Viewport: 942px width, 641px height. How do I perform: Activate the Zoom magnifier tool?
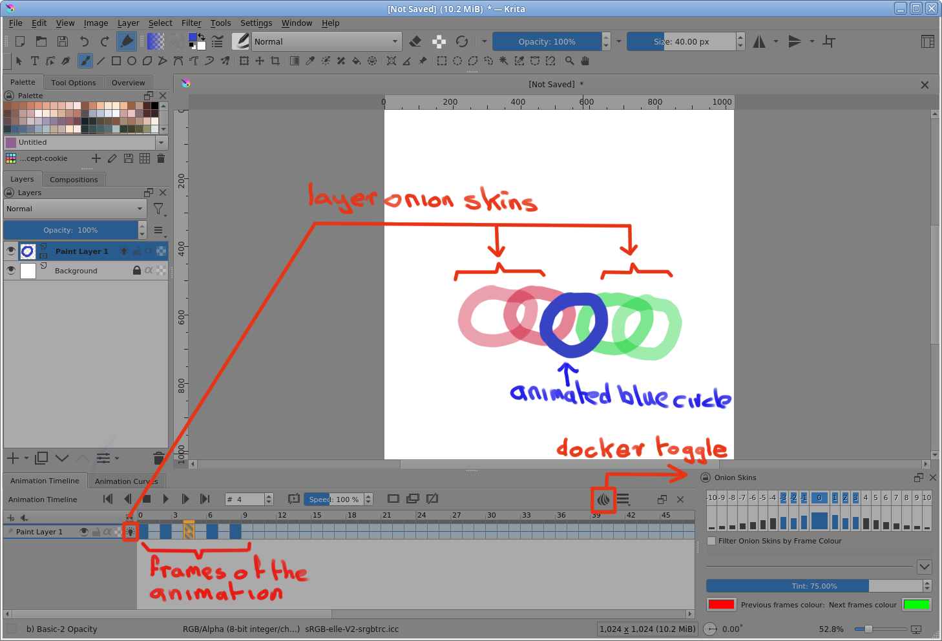(569, 61)
